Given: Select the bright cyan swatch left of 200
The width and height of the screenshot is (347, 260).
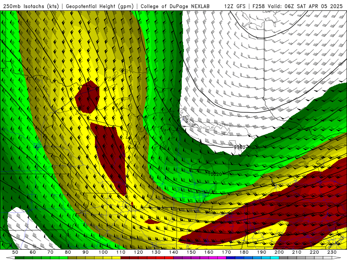Looking at the screenshot, I should [275, 258].
